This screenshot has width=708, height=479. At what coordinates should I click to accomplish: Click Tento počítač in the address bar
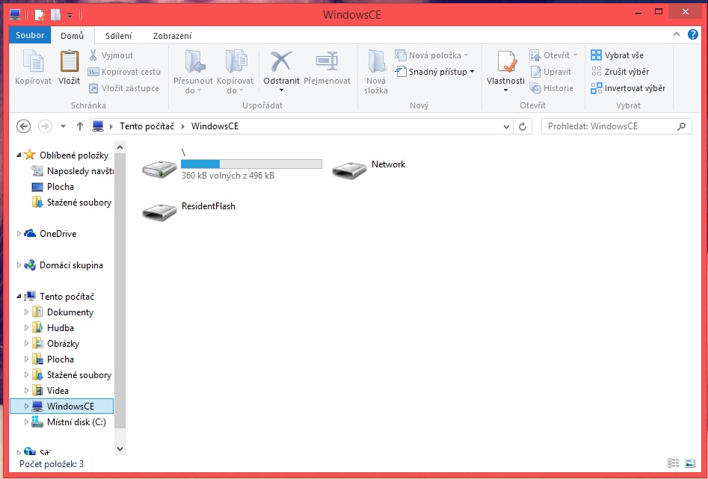tap(147, 126)
